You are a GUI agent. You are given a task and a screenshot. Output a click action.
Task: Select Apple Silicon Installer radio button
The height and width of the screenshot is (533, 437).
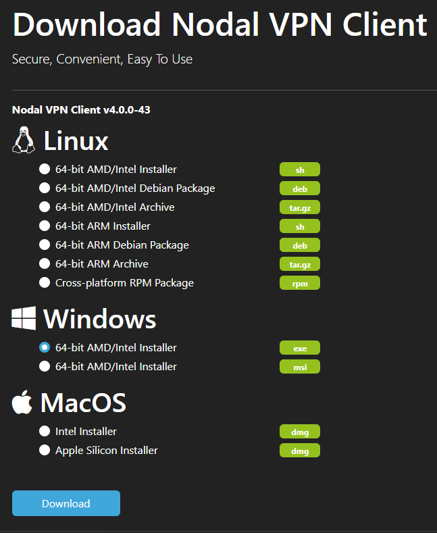45,450
